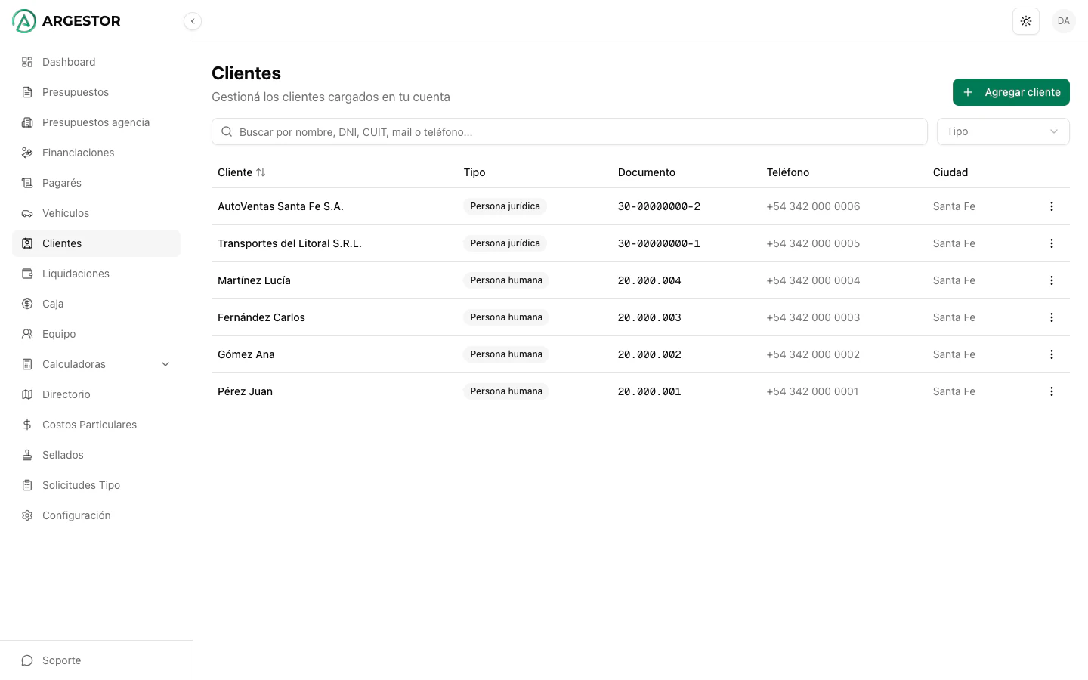Click the Soporte chat bubble icon
Viewport: 1088px width, 680px height.
pyautogui.click(x=27, y=660)
